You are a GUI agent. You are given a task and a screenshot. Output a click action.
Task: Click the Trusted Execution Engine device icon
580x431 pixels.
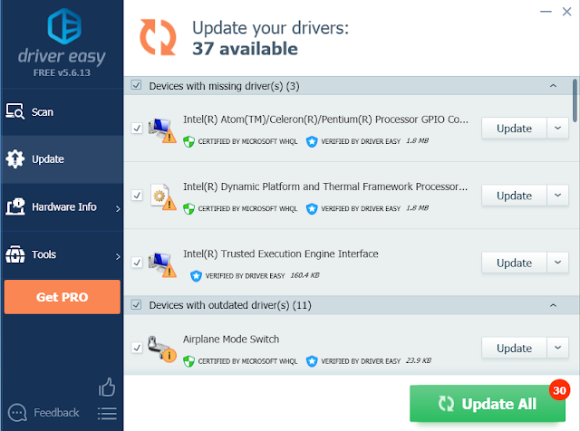162,264
